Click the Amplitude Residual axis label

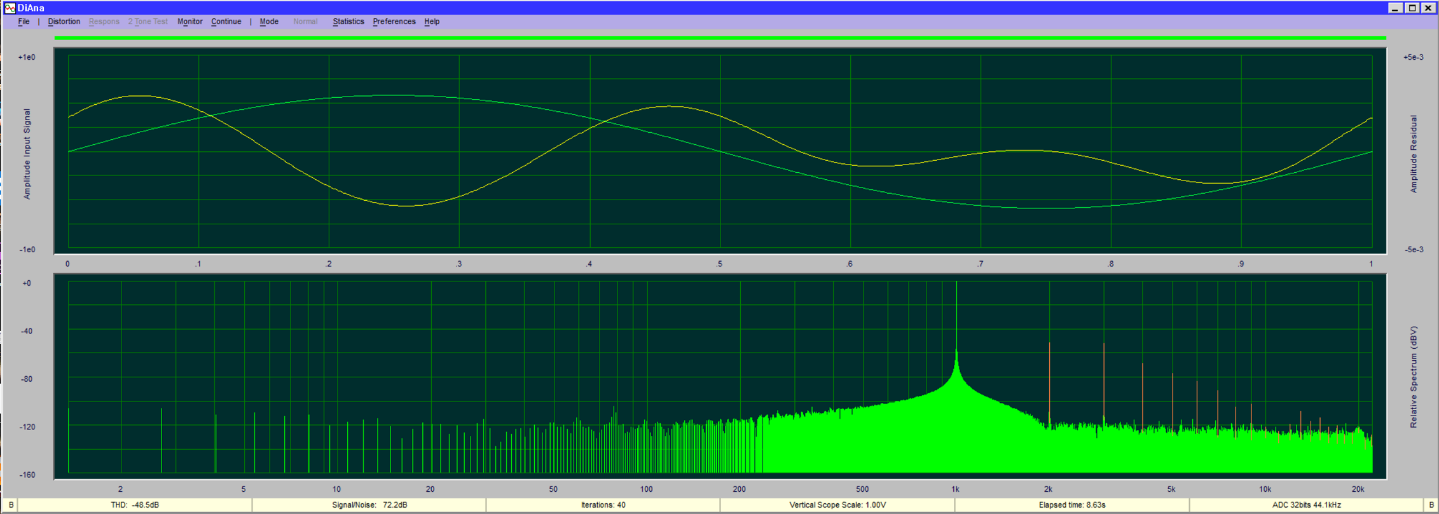1414,154
